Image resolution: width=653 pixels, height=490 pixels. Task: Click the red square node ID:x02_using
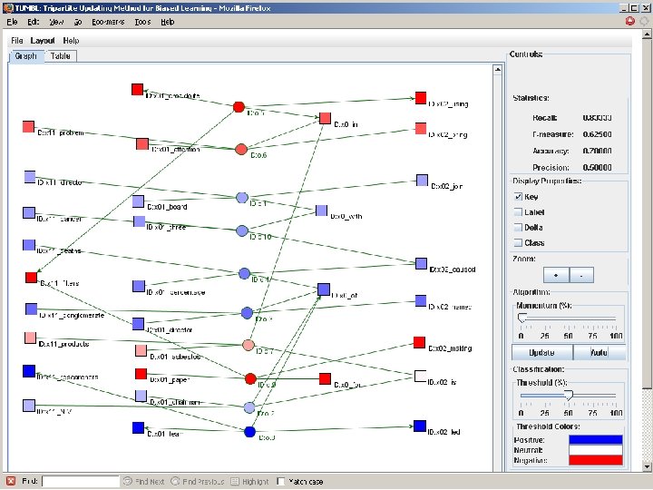(x=421, y=98)
